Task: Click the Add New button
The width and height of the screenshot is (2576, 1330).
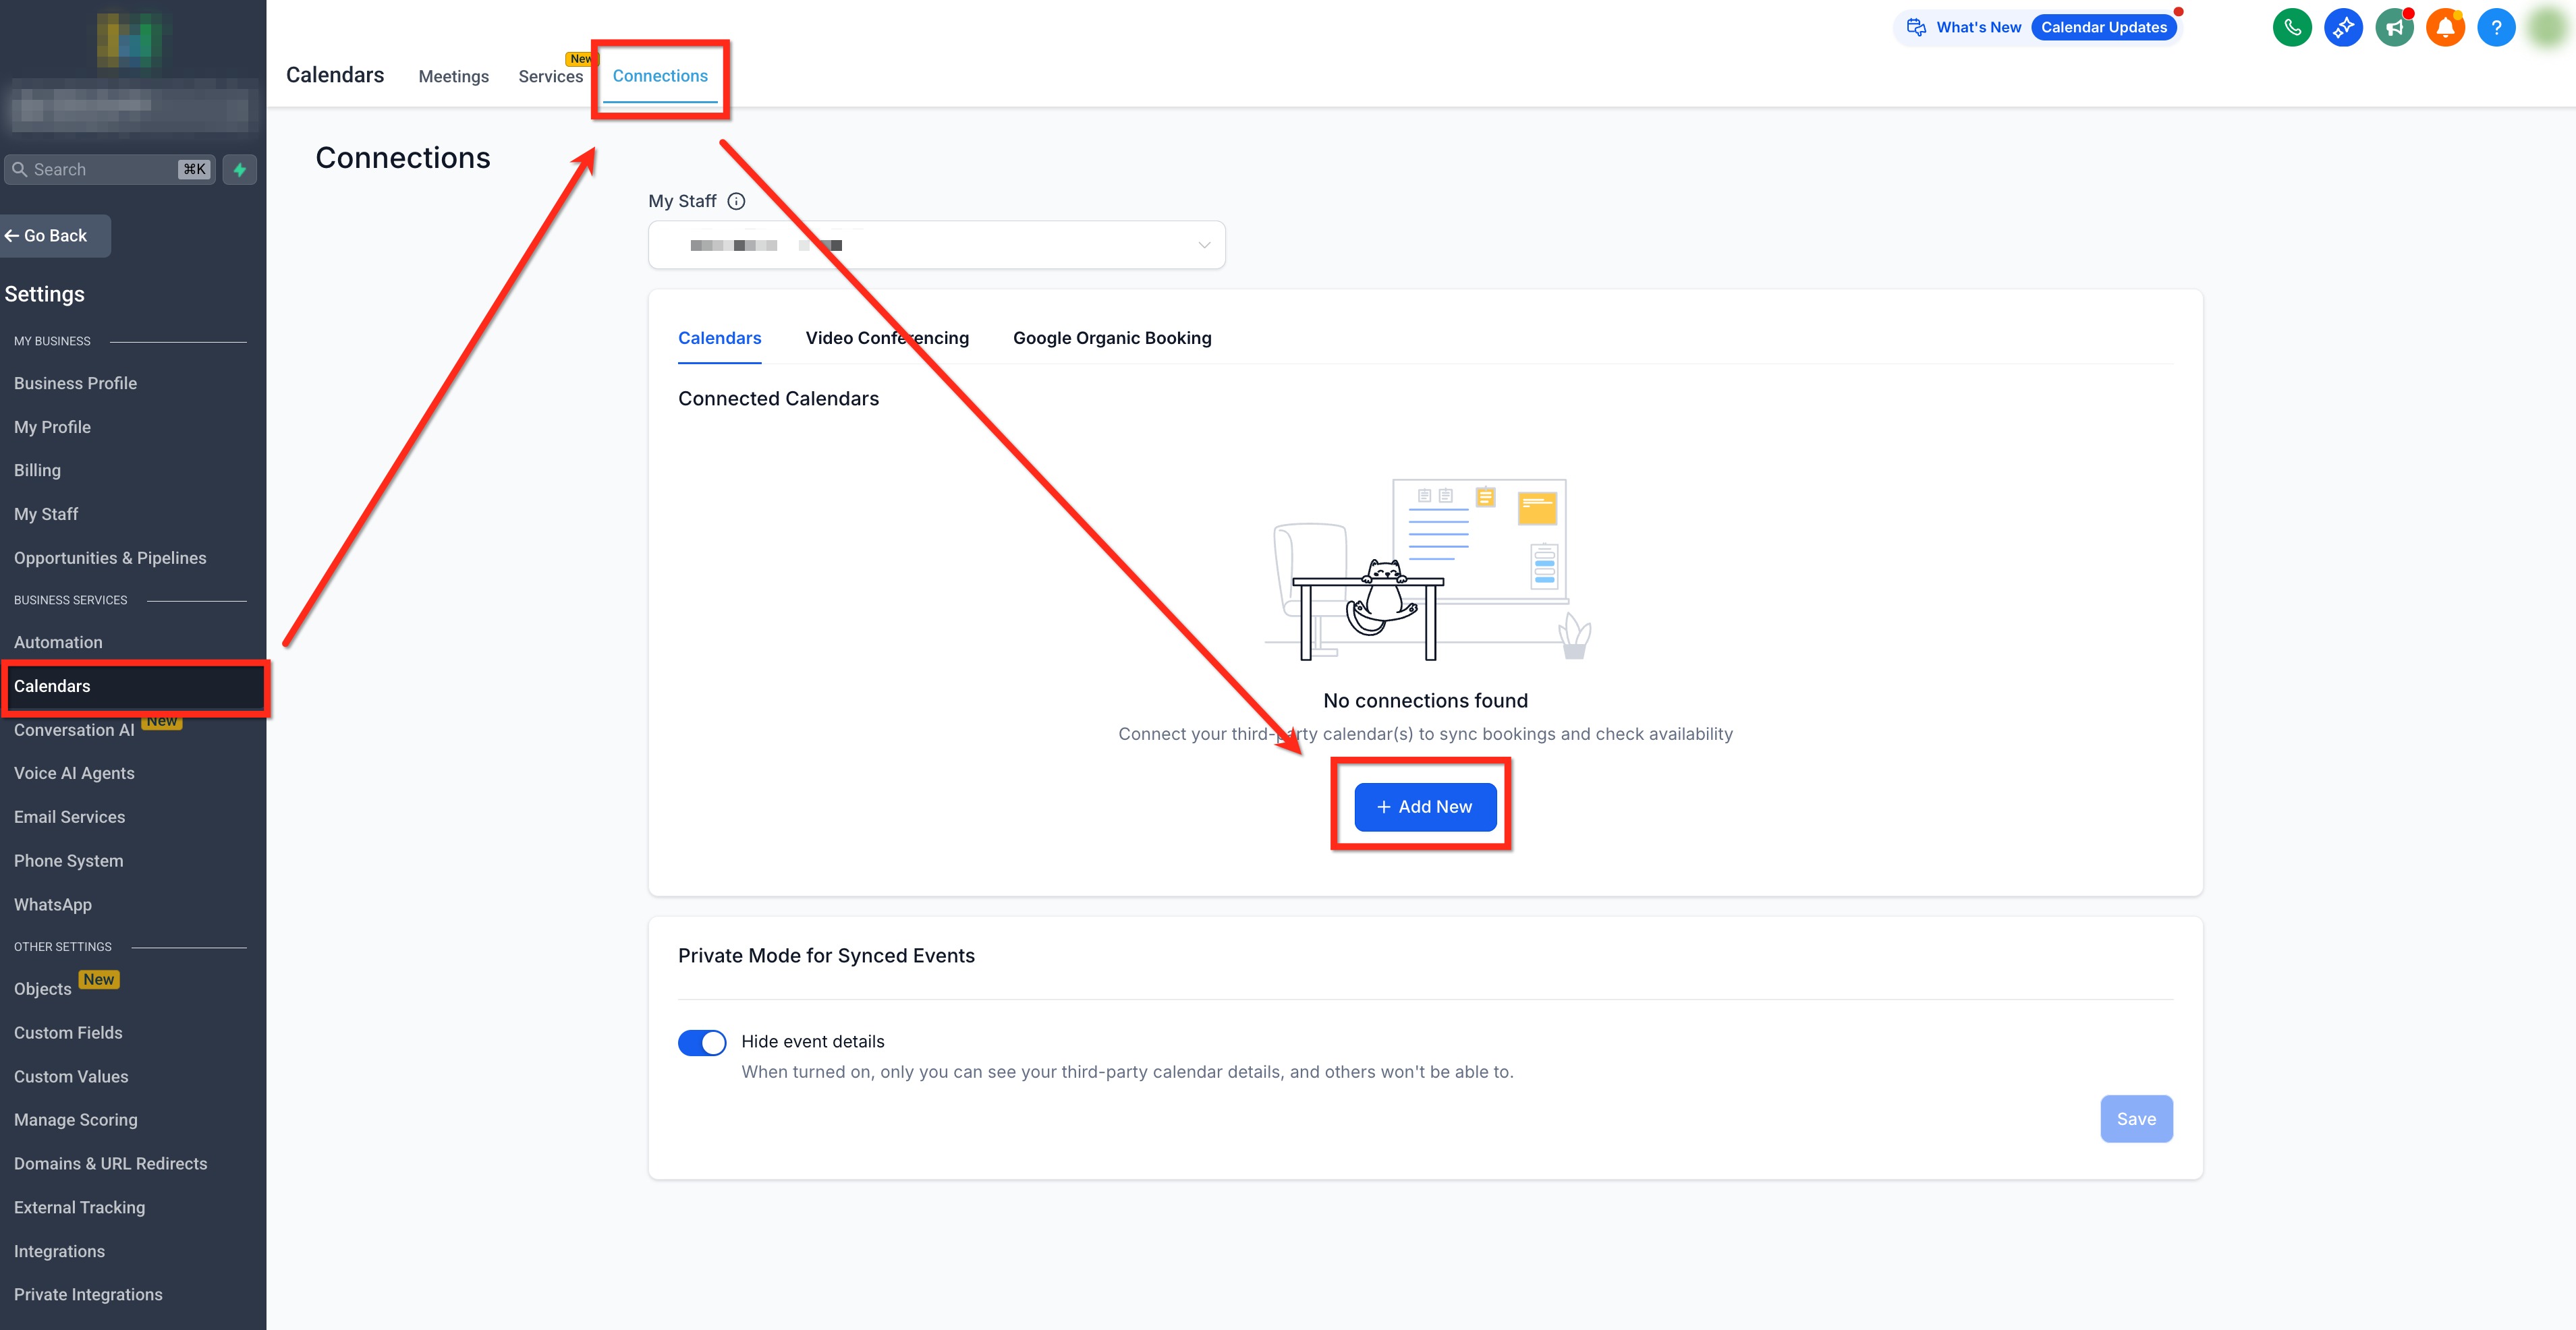Action: point(1424,807)
